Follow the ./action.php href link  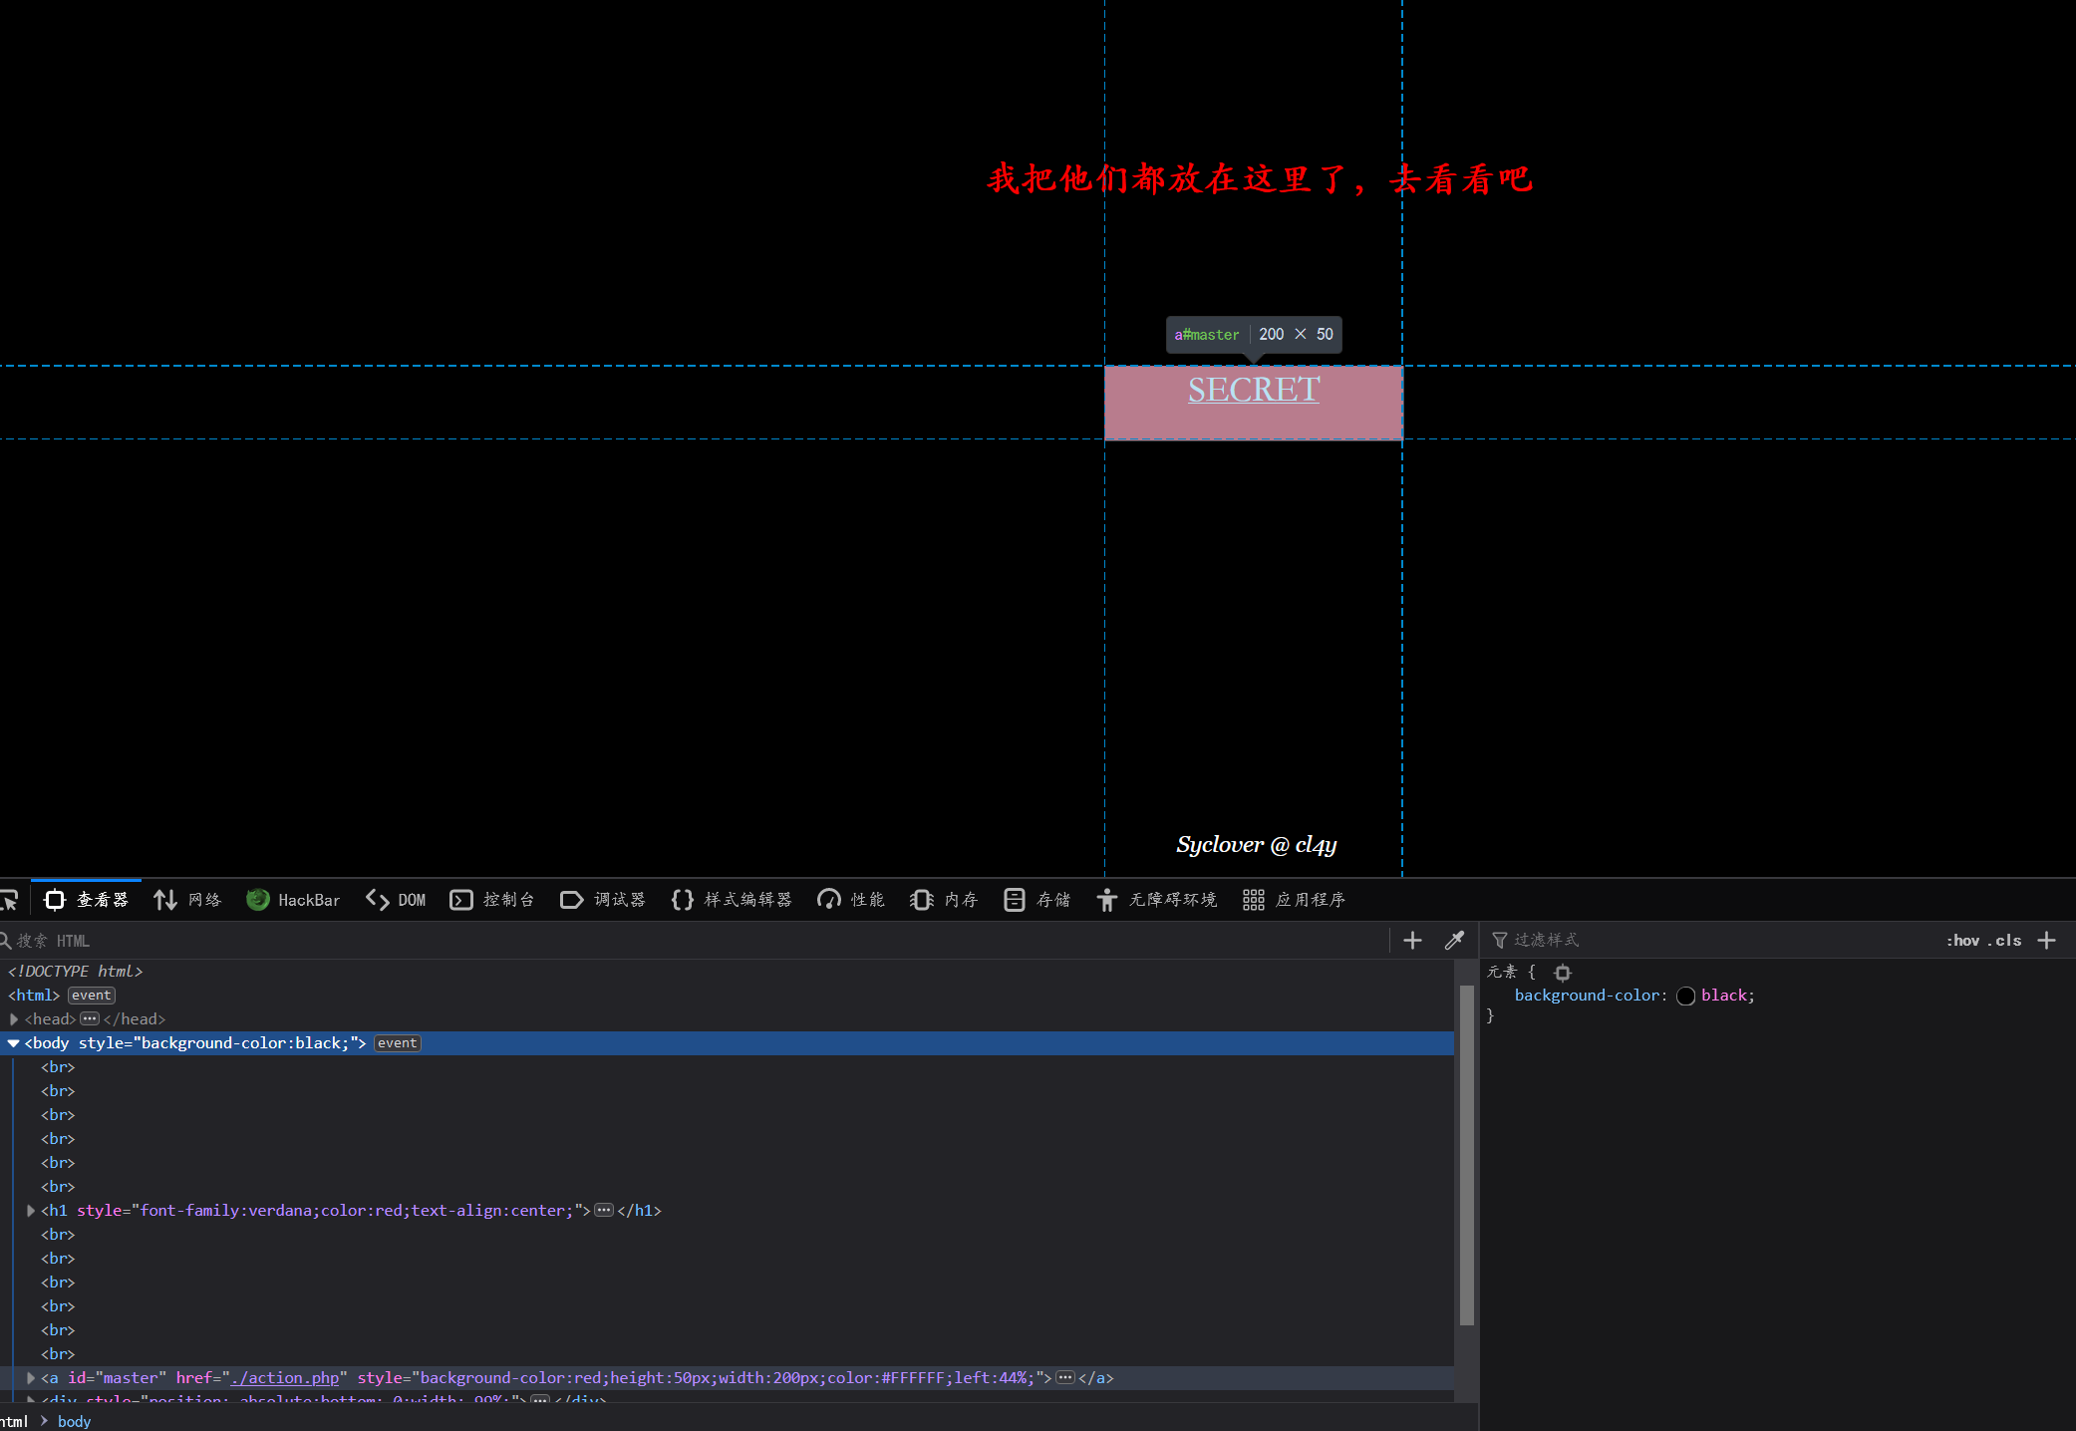coord(285,1378)
